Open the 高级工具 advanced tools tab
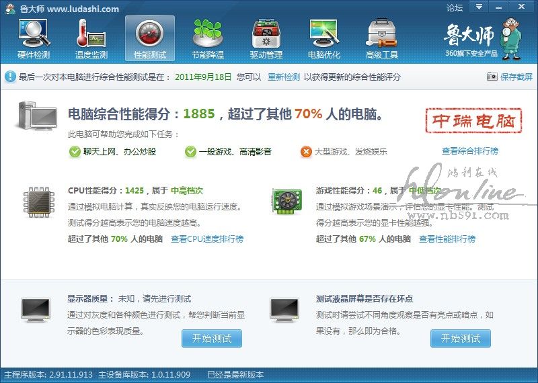This screenshot has height=383, width=538. click(382, 38)
